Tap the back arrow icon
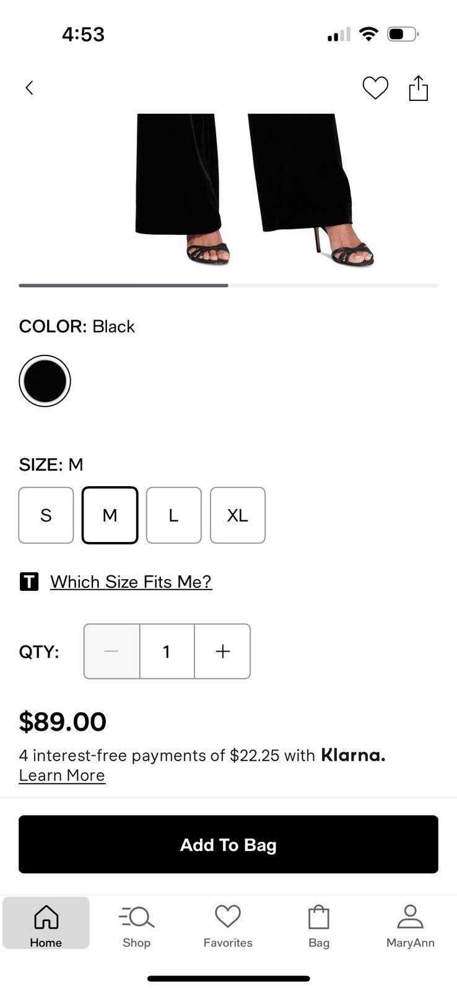This screenshot has width=457, height=991. 29,88
